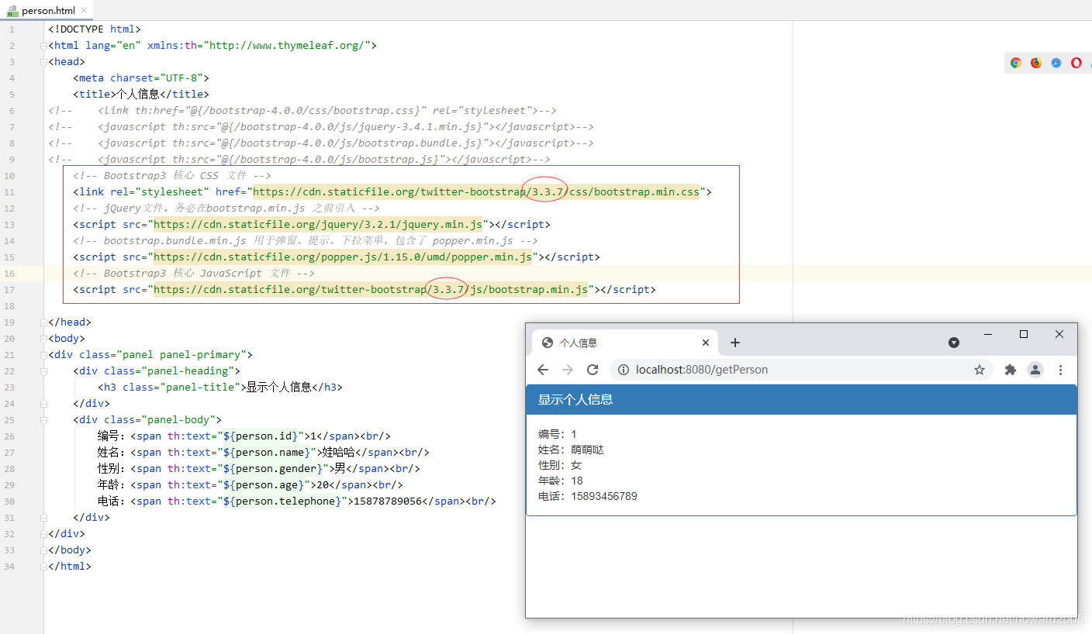
Task: Go forward in the Chrome window
Action: 568,370
